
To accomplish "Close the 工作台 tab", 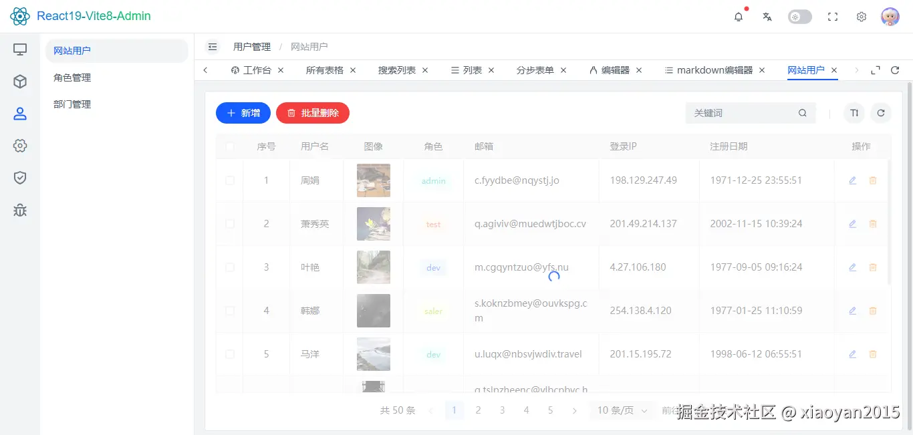I will pyautogui.click(x=281, y=70).
